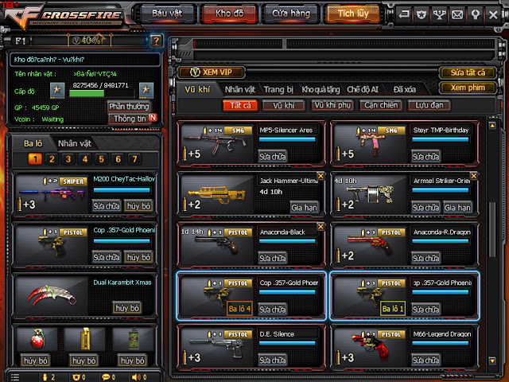Filter by Cận chiến melee weapons
Viewport: 509px width, 382px height.
tap(381, 106)
